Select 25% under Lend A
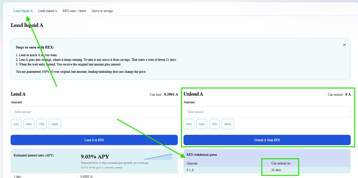This screenshot has height=178, width=358. [16, 124]
